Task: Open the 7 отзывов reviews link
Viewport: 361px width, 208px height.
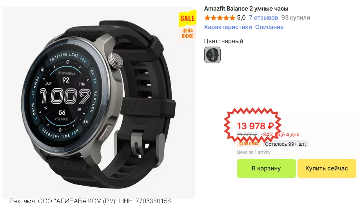Action: point(263,18)
